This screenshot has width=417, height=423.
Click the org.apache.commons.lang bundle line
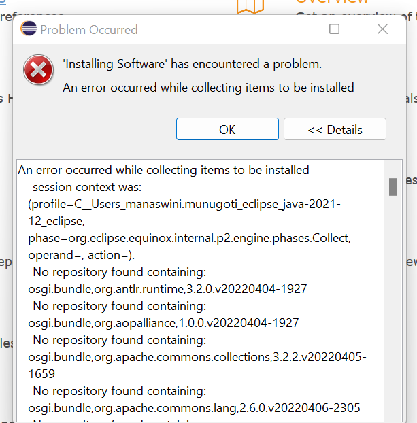point(194,408)
